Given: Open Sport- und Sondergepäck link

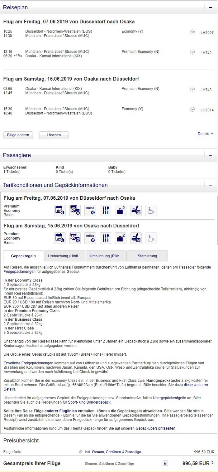Looking at the screenshot, I should pyautogui.click(x=89, y=402).
